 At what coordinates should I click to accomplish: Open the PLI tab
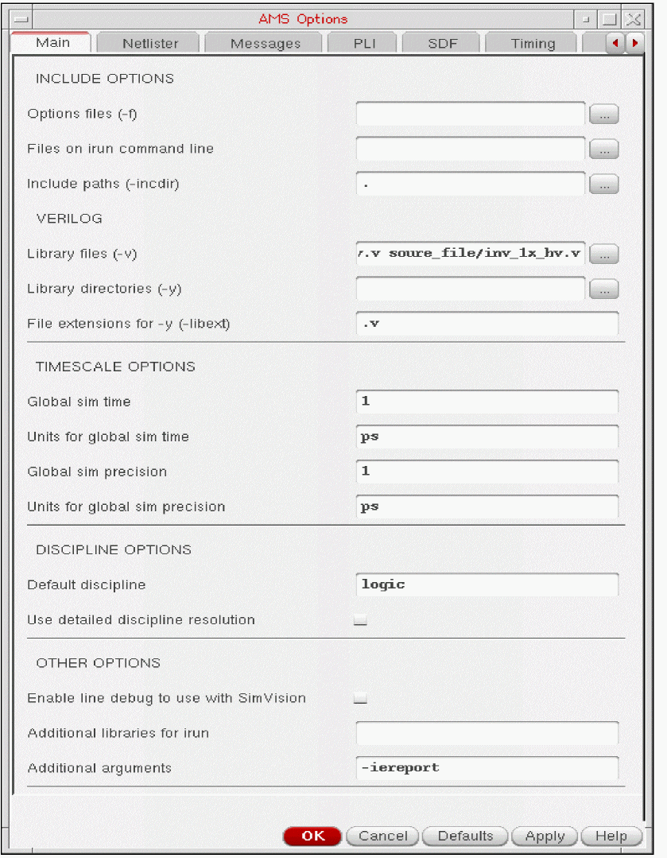364,43
